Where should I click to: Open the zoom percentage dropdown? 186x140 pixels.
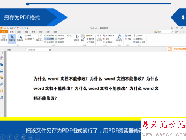pyautogui.click(x=68, y=36)
